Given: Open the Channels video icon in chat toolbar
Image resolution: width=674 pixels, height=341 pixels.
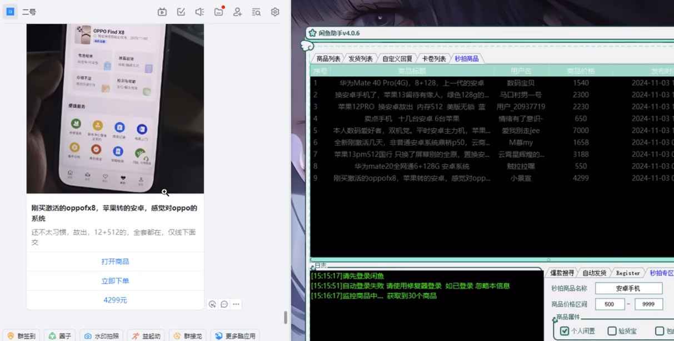Looking at the screenshot, I should pyautogui.click(x=163, y=12).
